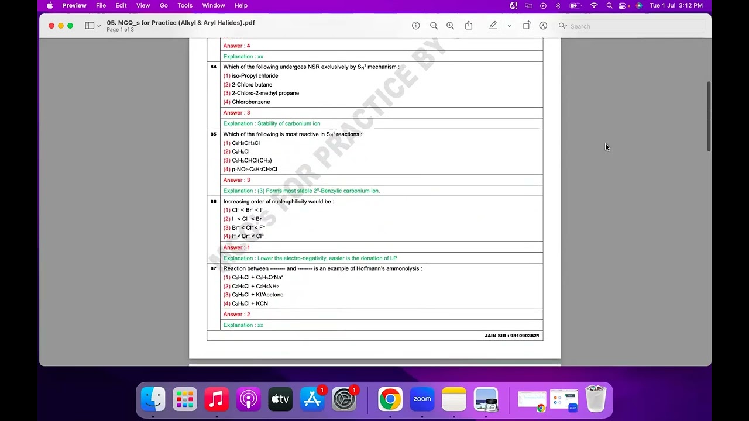Image resolution: width=749 pixels, height=421 pixels.
Task: Open Podcasts from the Dock
Action: pos(249,399)
